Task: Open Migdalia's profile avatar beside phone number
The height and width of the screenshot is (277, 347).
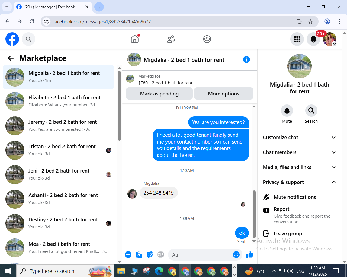Action: tap(132, 194)
